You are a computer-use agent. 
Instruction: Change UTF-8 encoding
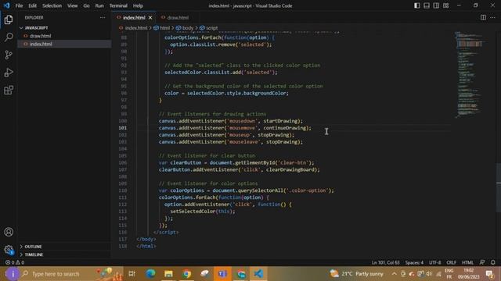tap(435, 262)
